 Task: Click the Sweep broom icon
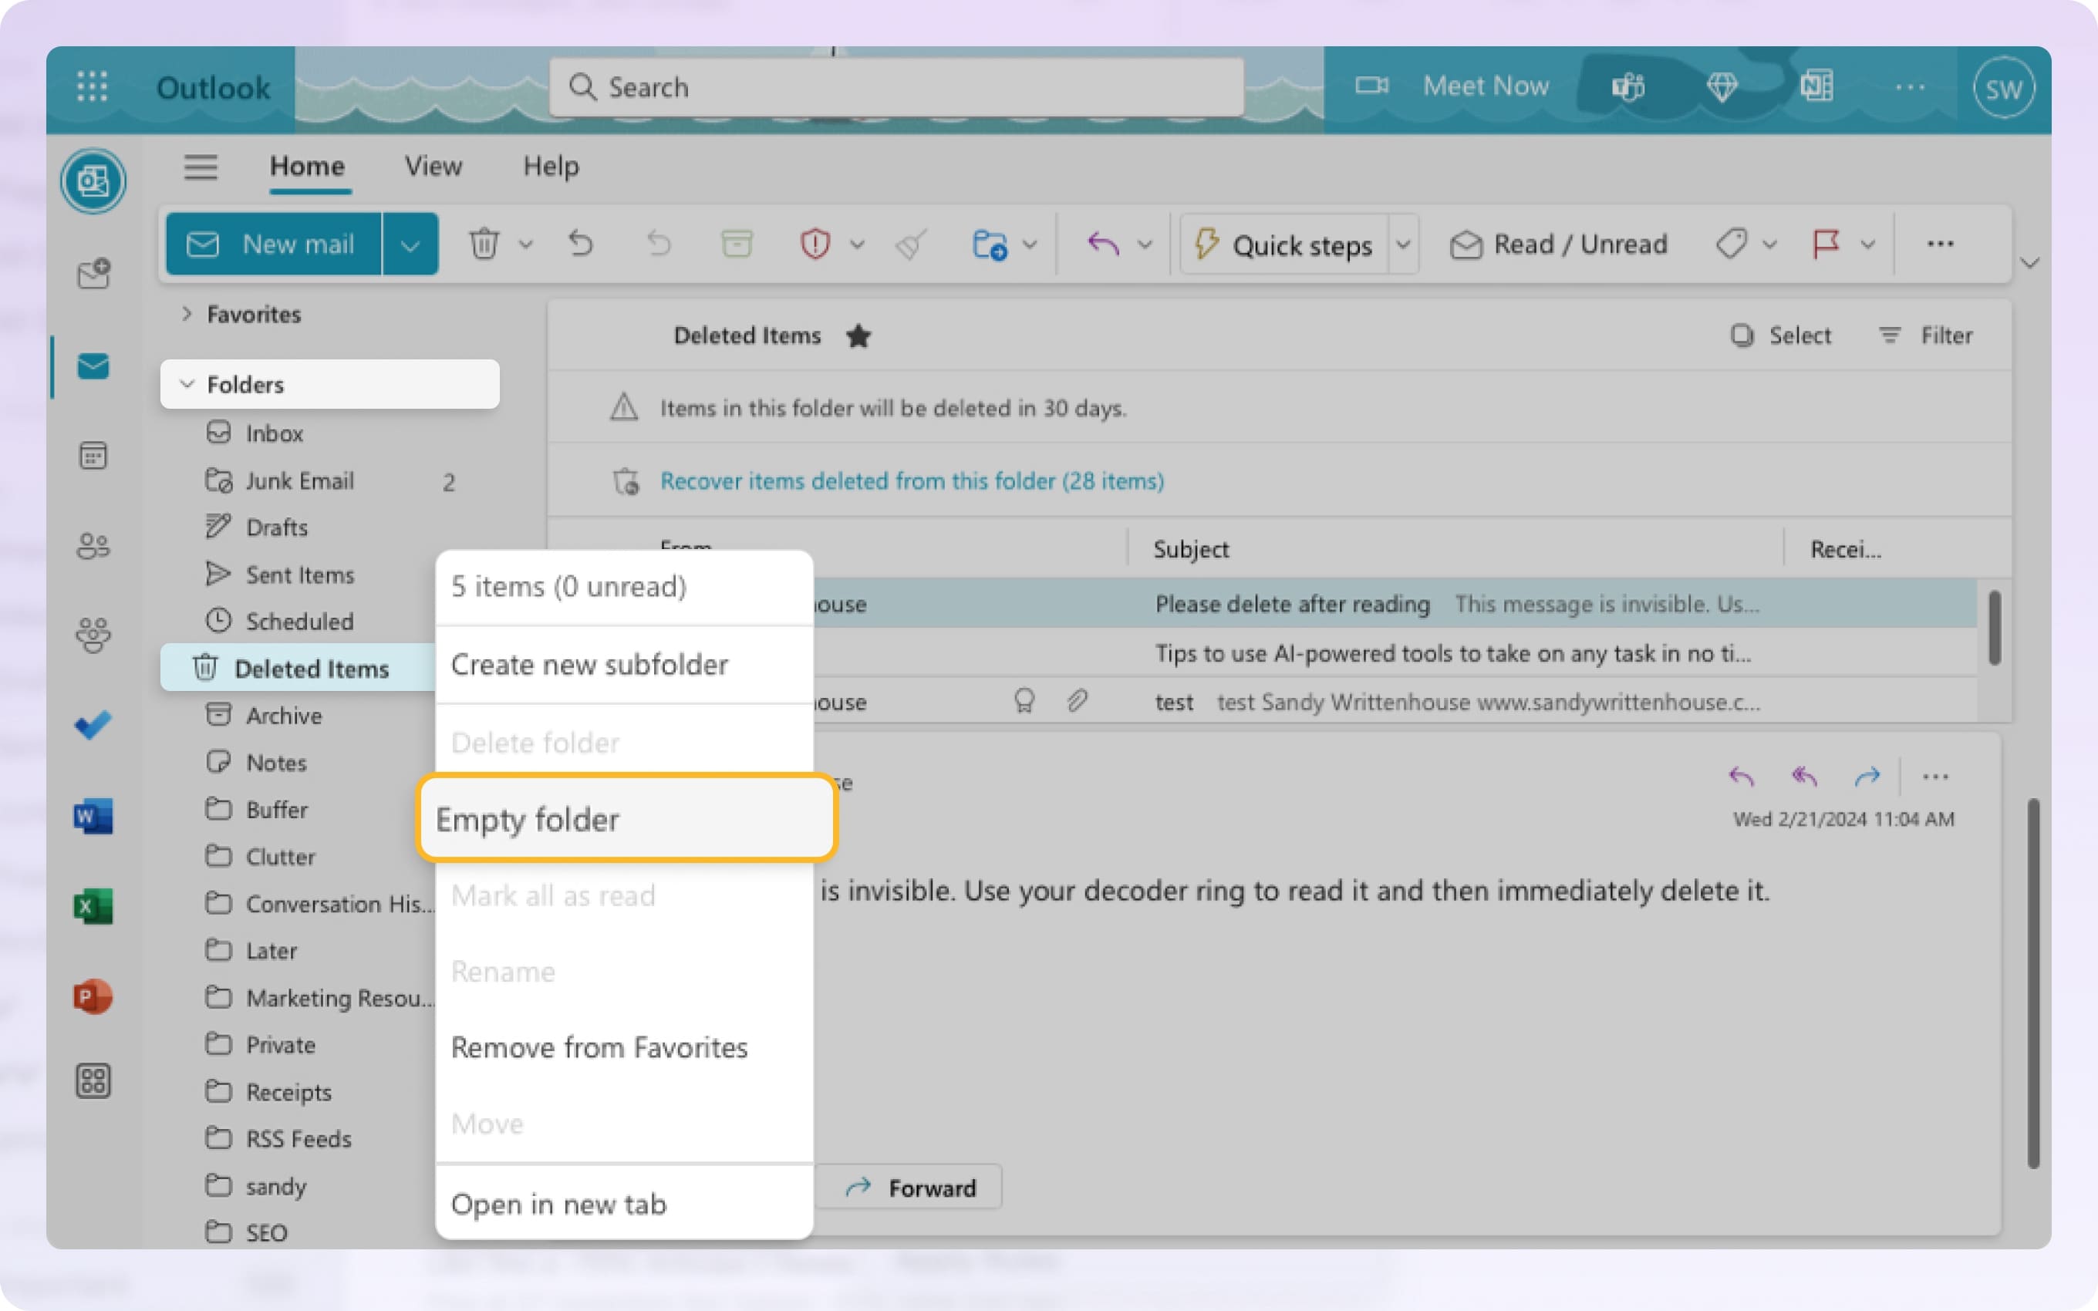911,244
